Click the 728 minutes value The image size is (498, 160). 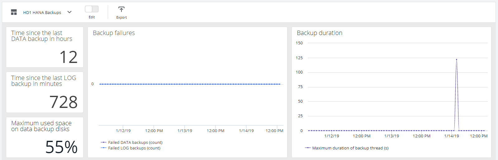pos(64,102)
